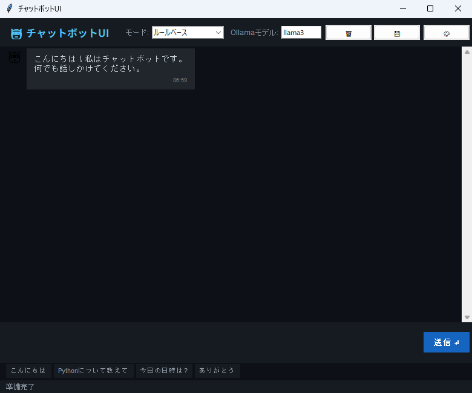Click the Ollamaモデル field containing llama3
472x393 pixels.
(x=301, y=33)
